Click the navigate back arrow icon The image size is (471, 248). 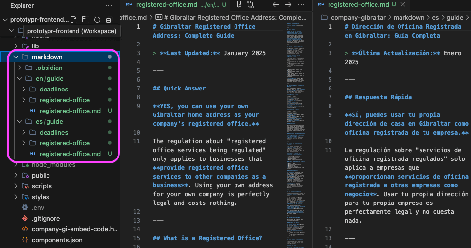coord(276,5)
